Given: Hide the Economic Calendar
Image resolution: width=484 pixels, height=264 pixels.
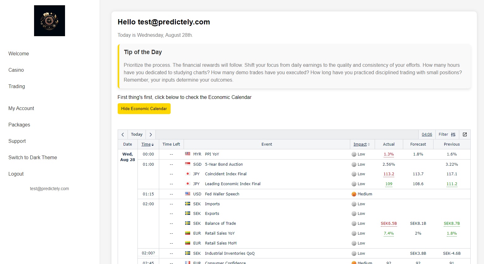Looking at the screenshot, I should pos(144,109).
